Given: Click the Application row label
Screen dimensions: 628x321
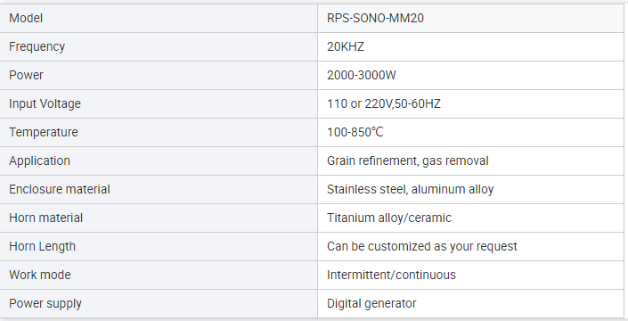Looking at the screenshot, I should click(39, 160).
